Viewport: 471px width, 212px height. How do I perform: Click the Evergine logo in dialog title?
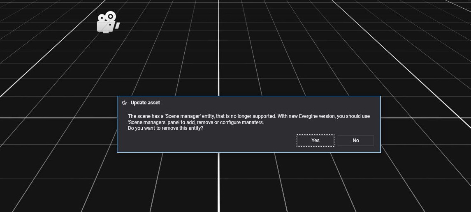[x=124, y=103]
